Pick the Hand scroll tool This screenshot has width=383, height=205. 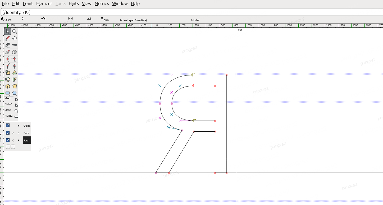click(x=15, y=39)
